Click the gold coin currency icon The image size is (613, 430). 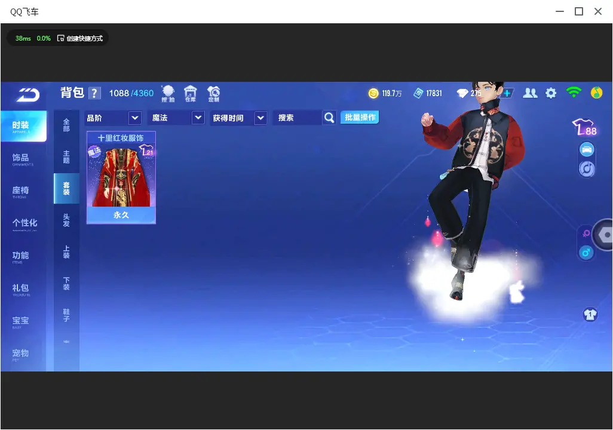(373, 93)
